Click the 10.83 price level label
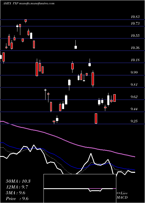This screenshot has width=145, height=203. pyautogui.click(x=135, y=17)
